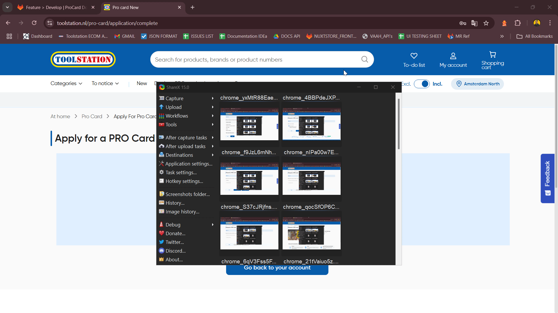Click the To-do list heart icon
Image resolution: width=558 pixels, height=313 pixels.
414,56
